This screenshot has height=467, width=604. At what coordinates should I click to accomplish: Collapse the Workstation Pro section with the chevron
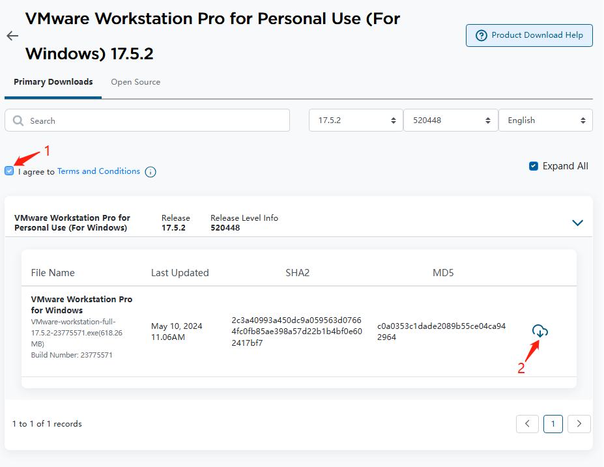(577, 222)
